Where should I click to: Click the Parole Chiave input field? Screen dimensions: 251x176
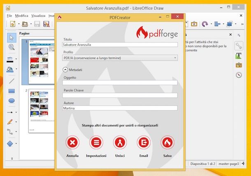120,95
